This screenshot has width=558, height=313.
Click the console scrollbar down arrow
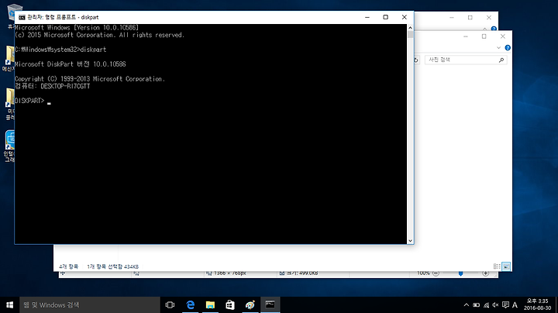click(410, 241)
